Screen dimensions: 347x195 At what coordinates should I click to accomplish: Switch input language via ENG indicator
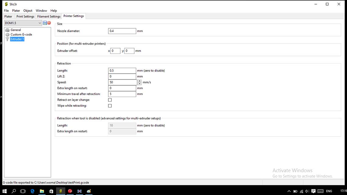[329, 191]
